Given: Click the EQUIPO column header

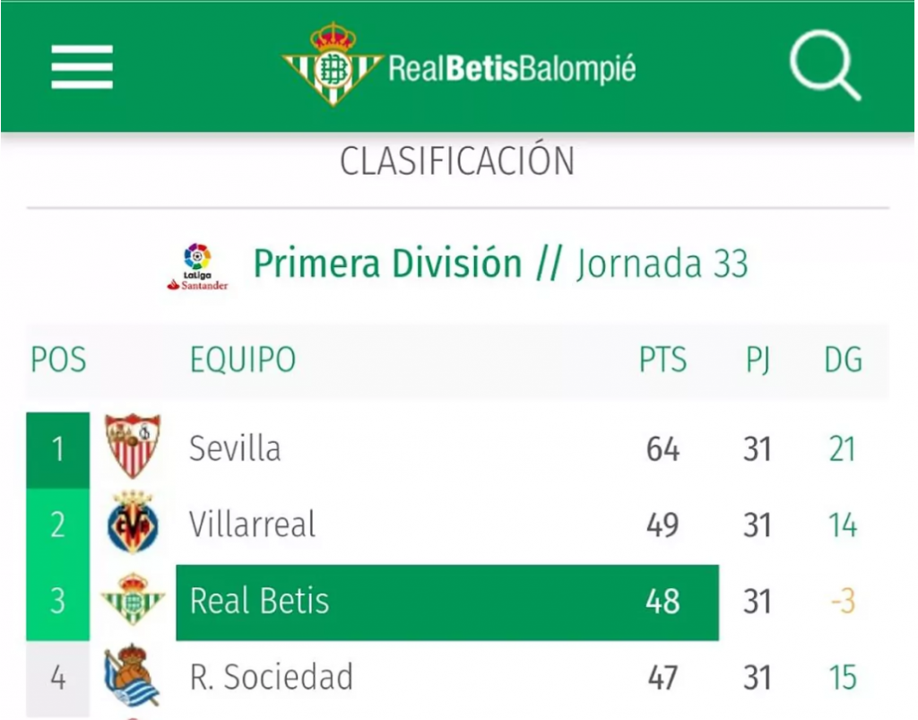Looking at the screenshot, I should tap(243, 360).
